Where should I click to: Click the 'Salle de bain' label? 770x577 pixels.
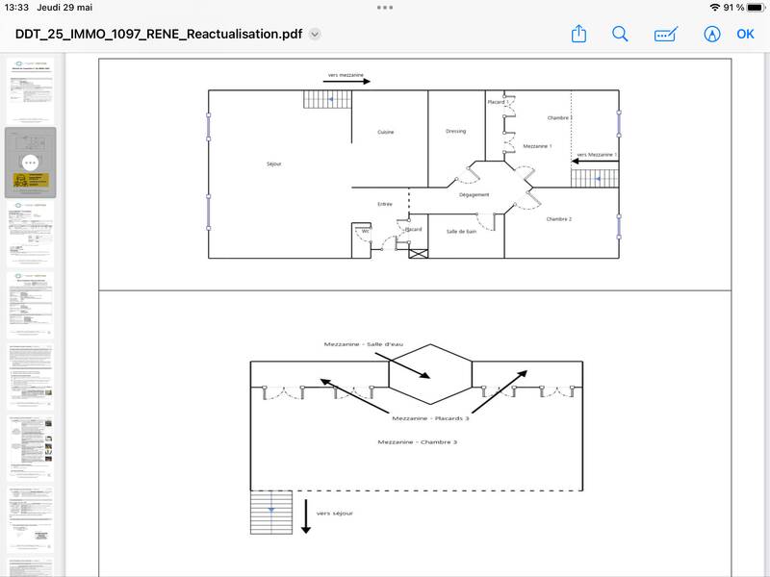tap(461, 232)
